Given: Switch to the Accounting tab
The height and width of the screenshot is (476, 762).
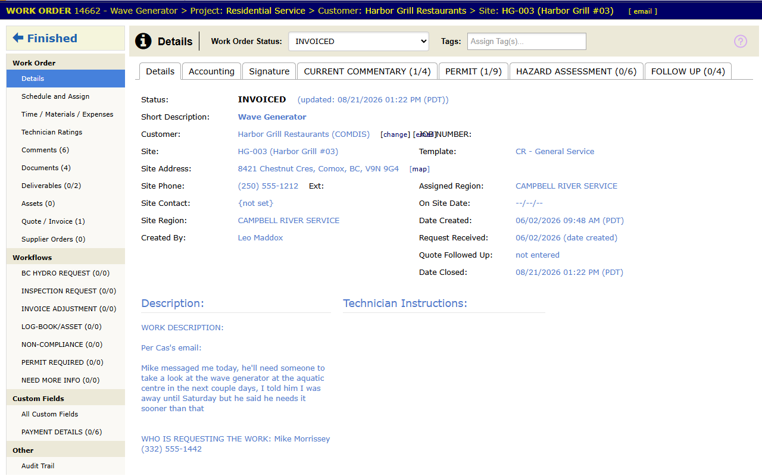Looking at the screenshot, I should (211, 71).
